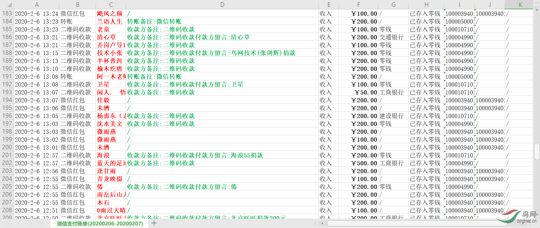Click name cell 兰语人生

111,21
